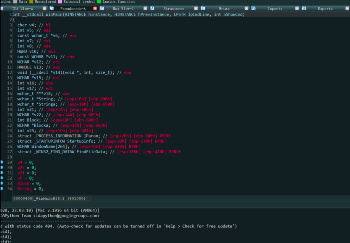
Task: Switch to the Structures tab
Action: (x=174, y=8)
